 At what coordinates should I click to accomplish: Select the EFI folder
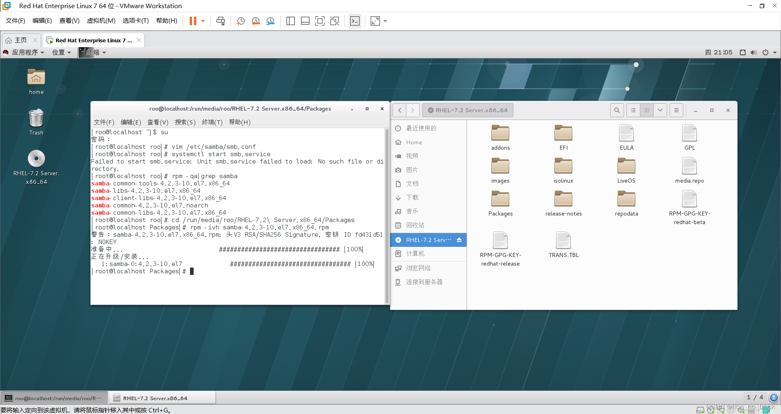563,138
